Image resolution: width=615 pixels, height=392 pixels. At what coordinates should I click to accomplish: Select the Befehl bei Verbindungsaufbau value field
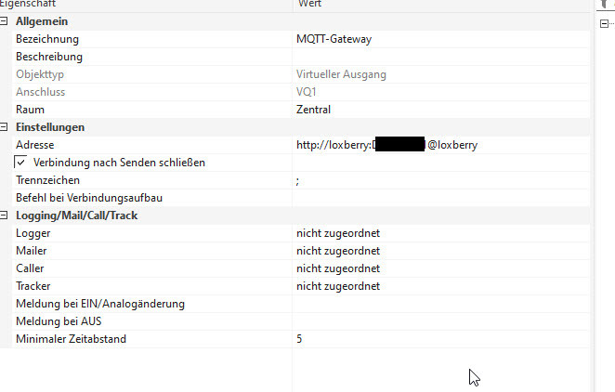[441, 198]
